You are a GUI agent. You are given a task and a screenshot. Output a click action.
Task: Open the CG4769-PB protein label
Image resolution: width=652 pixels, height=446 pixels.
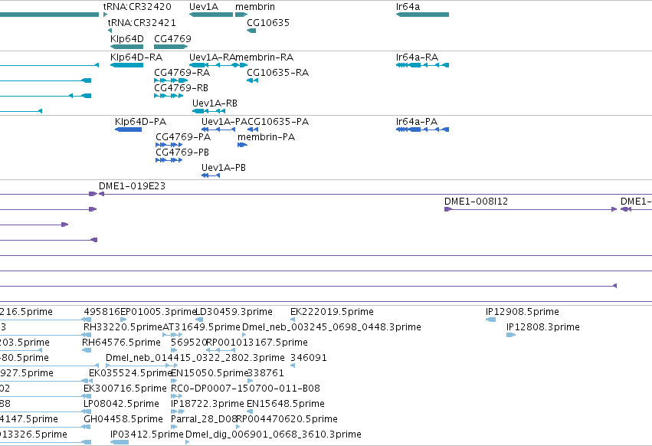pyautogui.click(x=182, y=152)
